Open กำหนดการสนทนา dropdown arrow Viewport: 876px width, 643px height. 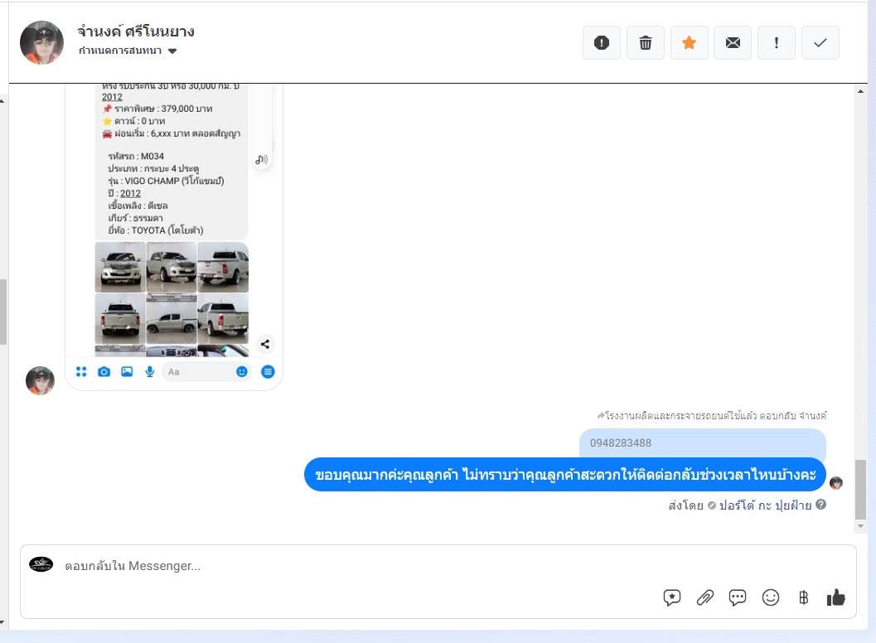tap(172, 51)
